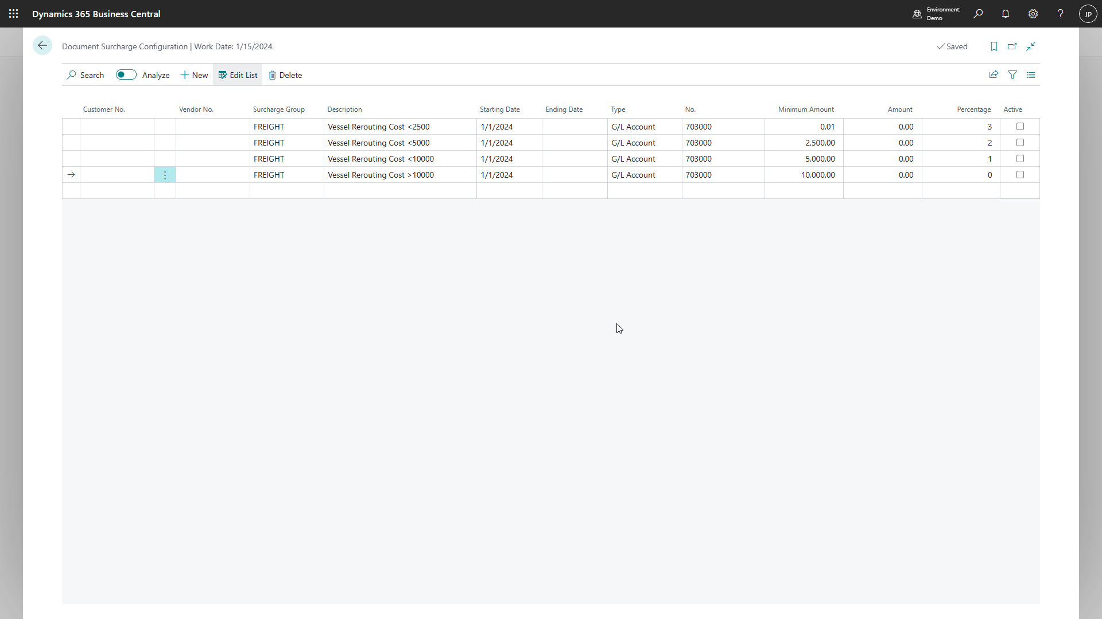Screen dimensions: 1102x619
Task: Create a record with the New button
Action: tap(194, 75)
